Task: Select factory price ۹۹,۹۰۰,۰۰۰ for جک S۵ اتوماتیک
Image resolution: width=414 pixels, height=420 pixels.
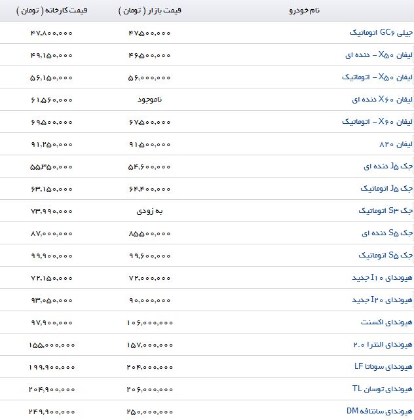Action: [51, 256]
